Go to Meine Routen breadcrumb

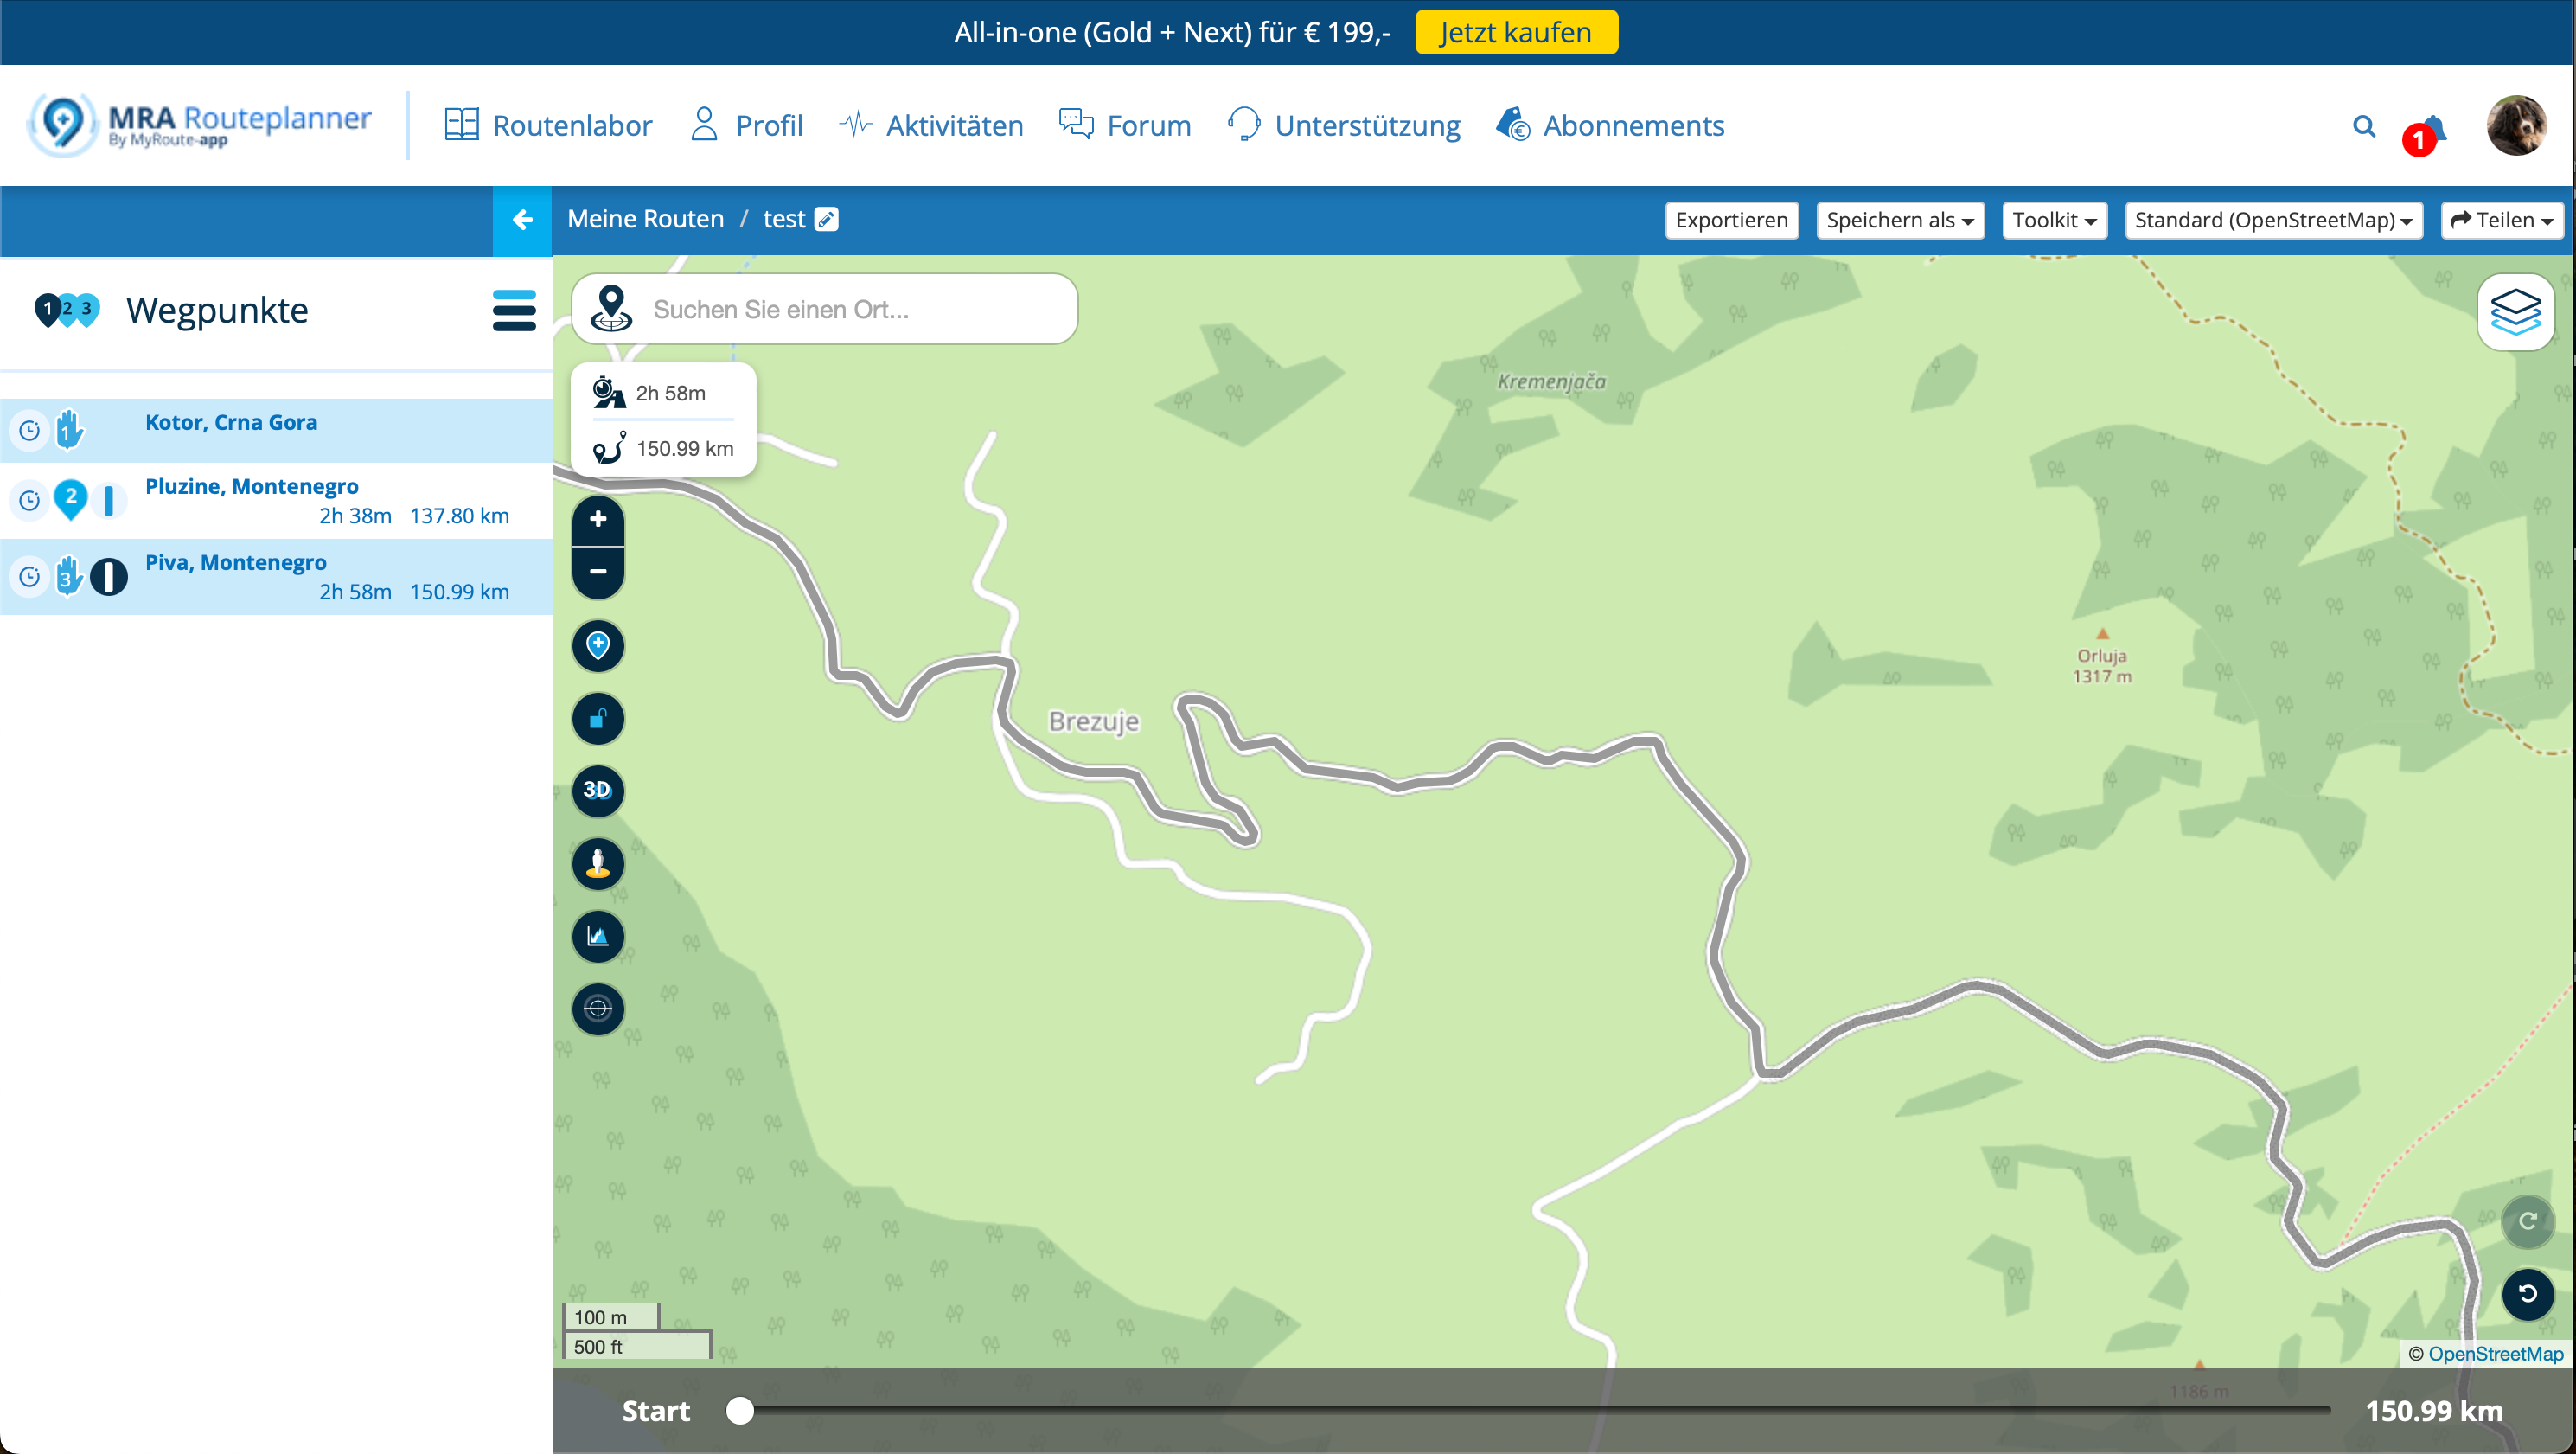(x=646, y=219)
